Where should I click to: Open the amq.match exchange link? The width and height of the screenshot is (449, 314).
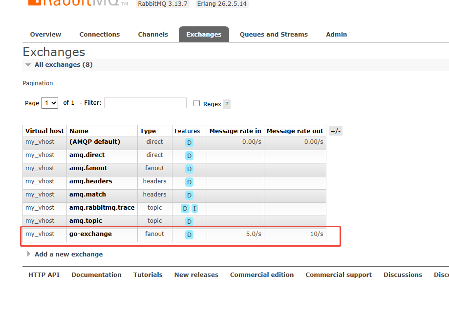point(87,194)
